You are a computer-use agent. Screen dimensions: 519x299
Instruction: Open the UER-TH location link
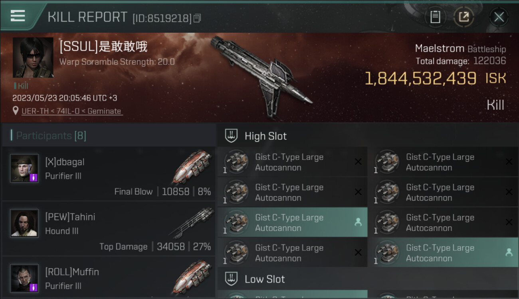[x=72, y=111]
